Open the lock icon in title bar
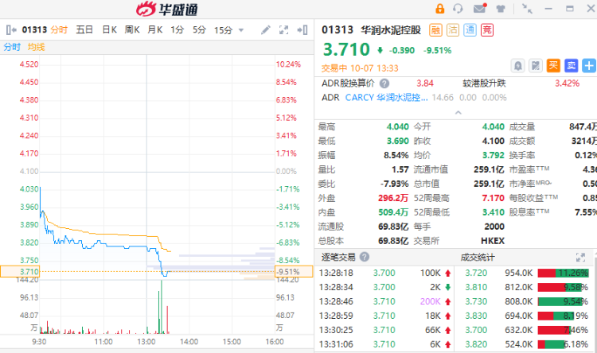Screen dimensions: 597x353 point(439,9)
